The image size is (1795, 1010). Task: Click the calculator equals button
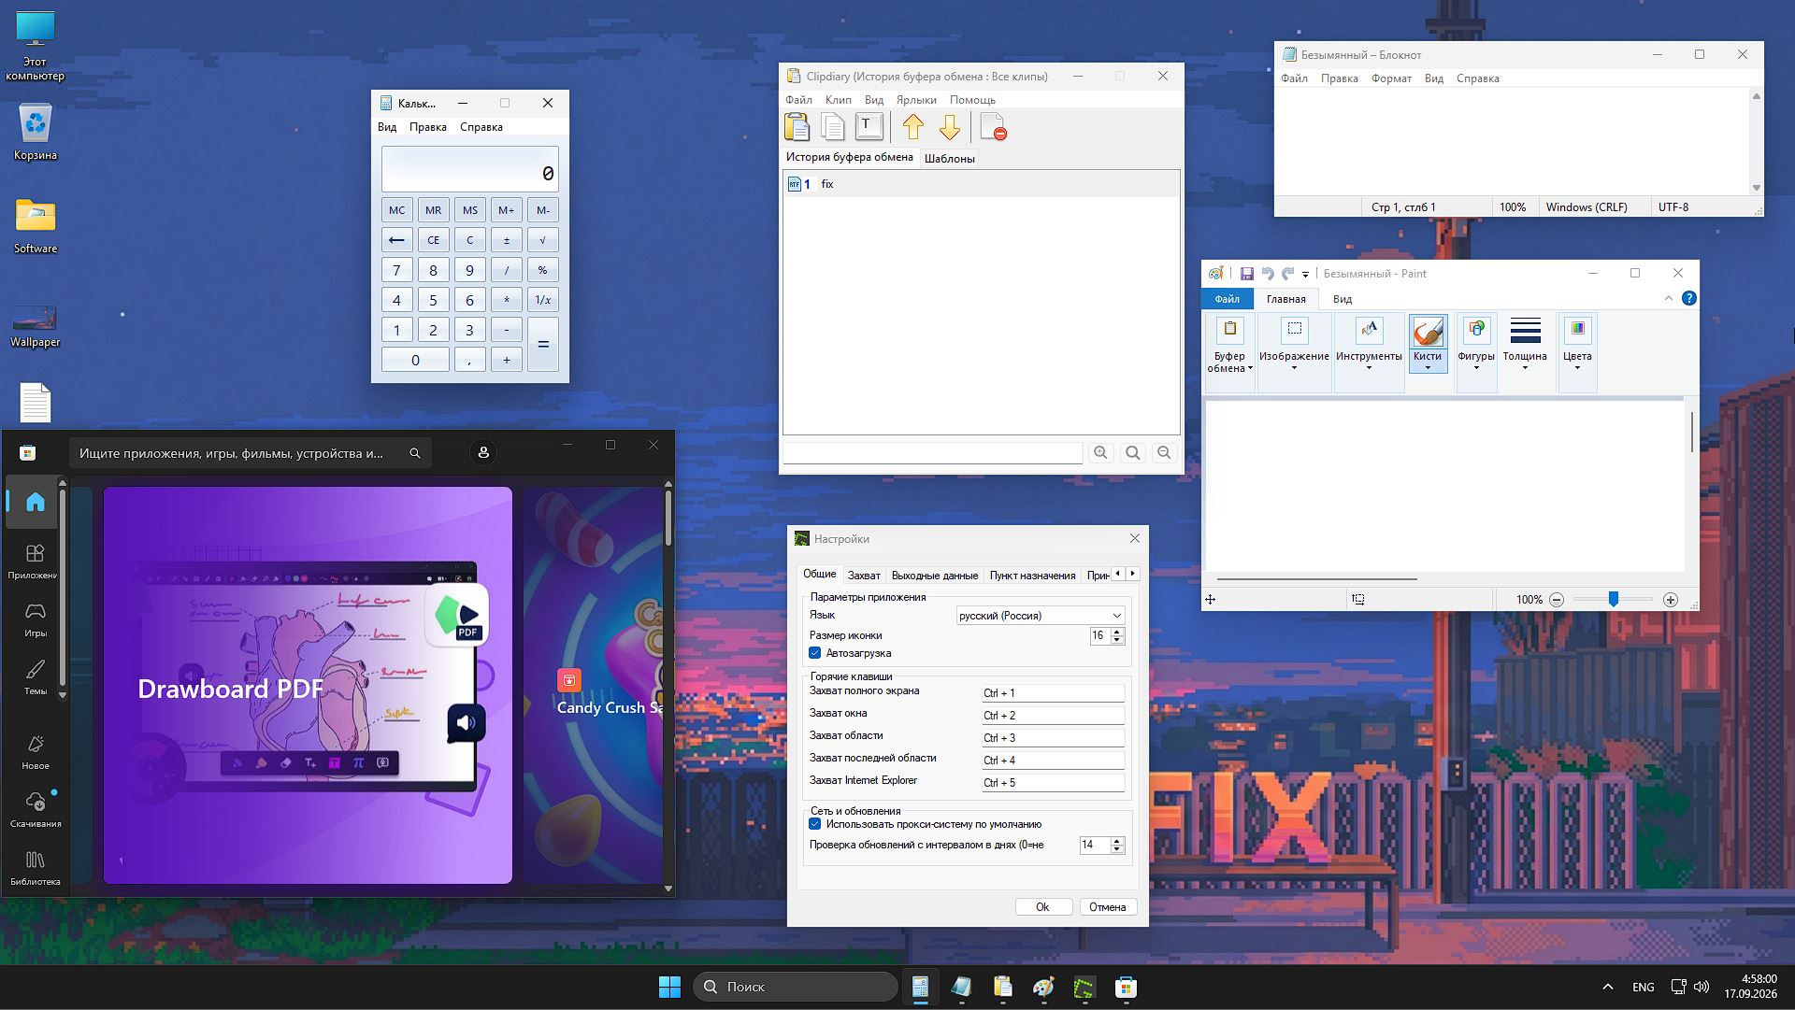click(x=542, y=345)
